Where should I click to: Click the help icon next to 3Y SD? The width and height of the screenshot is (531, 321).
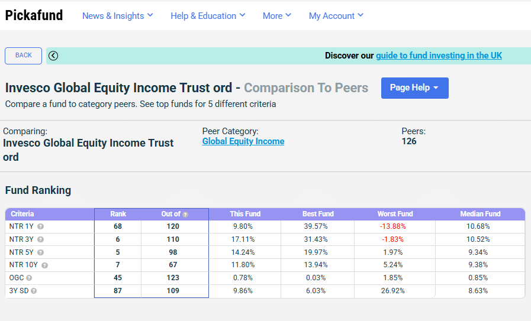coord(34,291)
